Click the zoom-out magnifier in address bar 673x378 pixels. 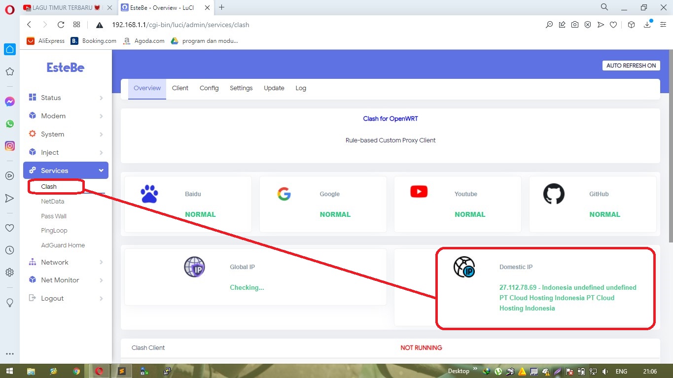tap(549, 25)
